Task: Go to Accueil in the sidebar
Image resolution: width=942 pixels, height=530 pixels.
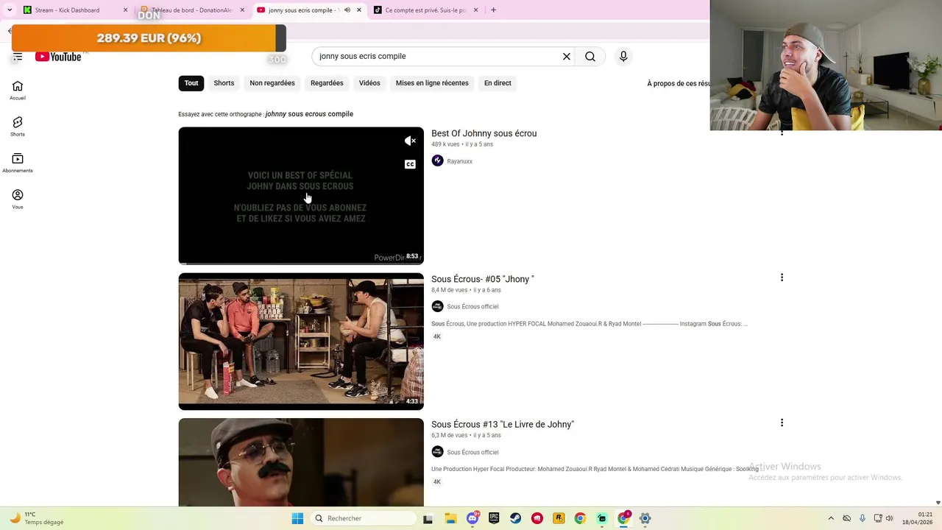Action: [18, 91]
